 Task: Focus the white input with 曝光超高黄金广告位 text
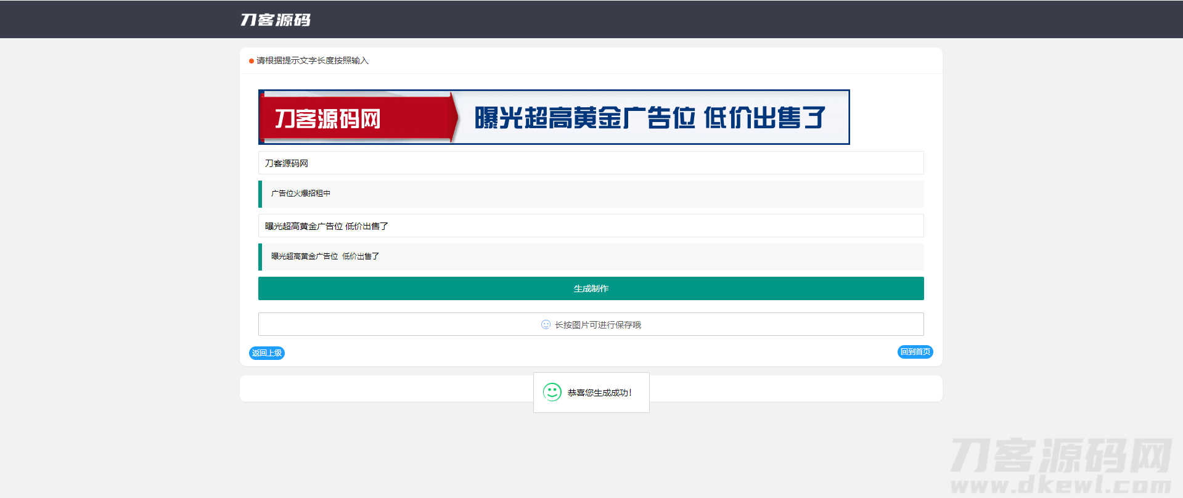[591, 226]
